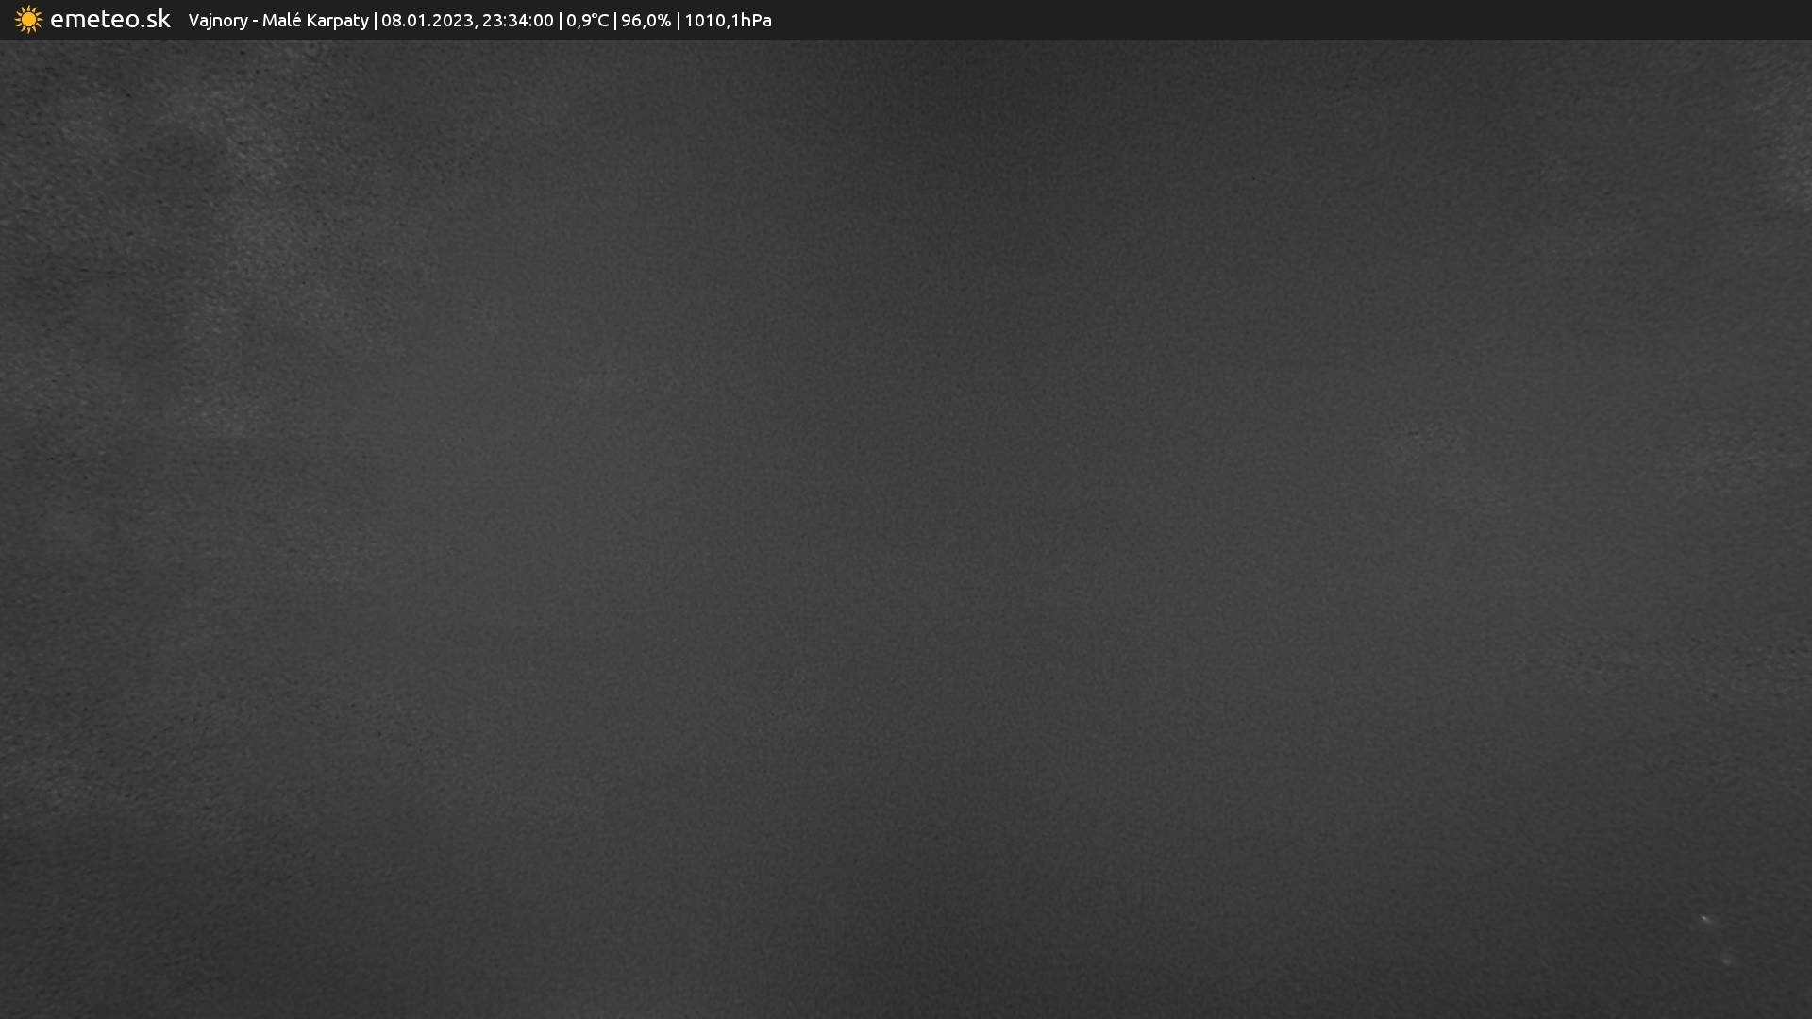Open the emeteo.sk site name

click(x=109, y=20)
